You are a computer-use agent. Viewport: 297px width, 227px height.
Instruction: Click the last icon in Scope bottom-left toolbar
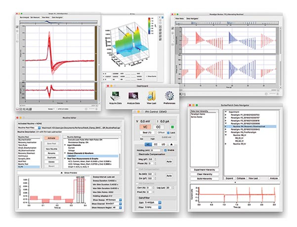pos(30,109)
